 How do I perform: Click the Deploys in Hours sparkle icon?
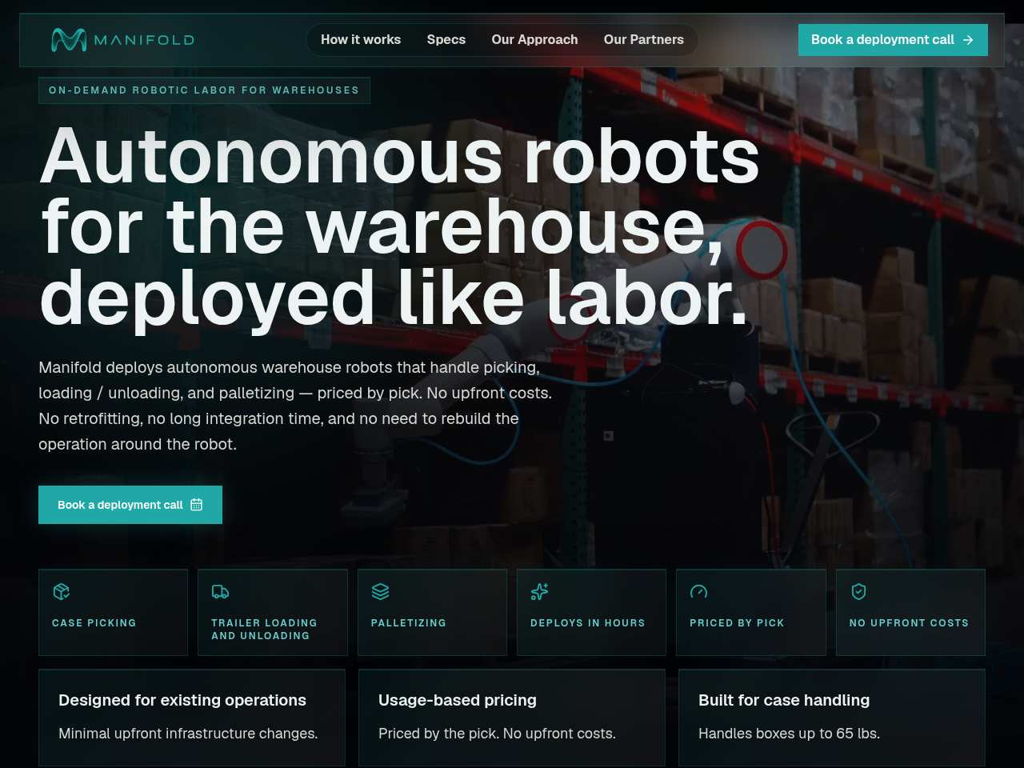pos(539,591)
